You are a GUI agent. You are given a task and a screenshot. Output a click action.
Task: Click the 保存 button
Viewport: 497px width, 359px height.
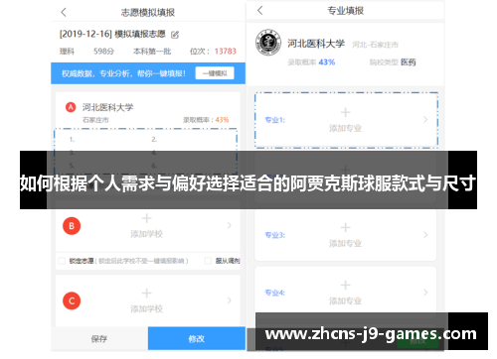(99, 338)
